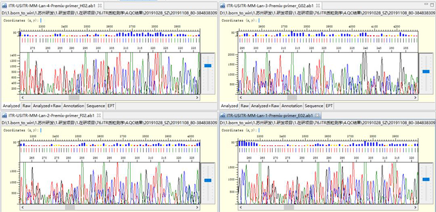Click left scroll arrow in F02 panel

[22, 207]
